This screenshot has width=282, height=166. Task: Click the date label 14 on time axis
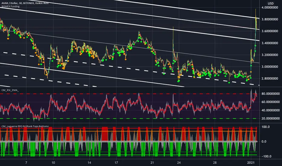[89, 163]
